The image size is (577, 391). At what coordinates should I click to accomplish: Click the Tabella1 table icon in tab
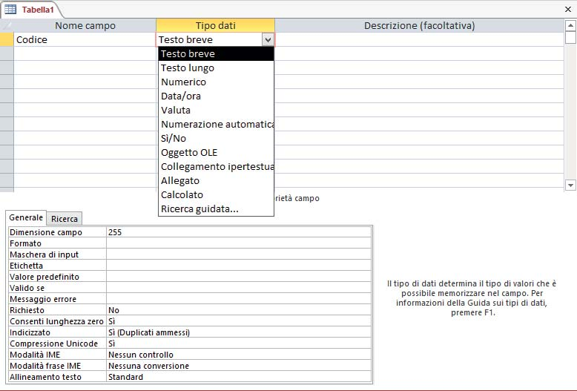point(10,9)
